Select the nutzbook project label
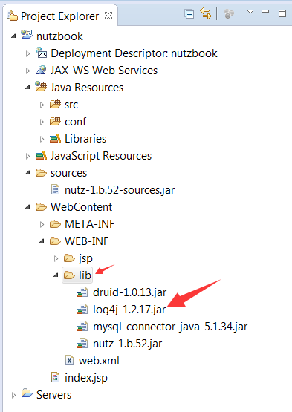292x412 pixels. pos(59,36)
